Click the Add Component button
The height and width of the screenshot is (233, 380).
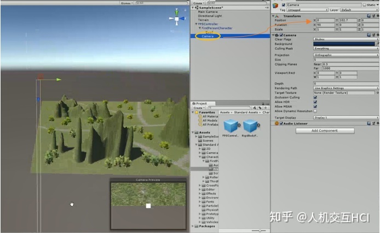coord(325,130)
